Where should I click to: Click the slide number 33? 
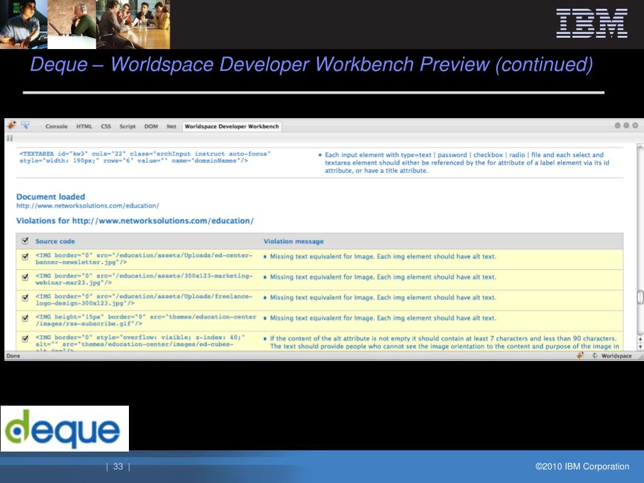tap(118, 467)
